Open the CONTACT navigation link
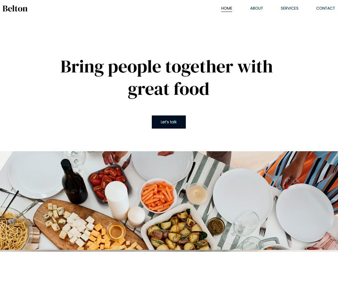 pos(325,8)
